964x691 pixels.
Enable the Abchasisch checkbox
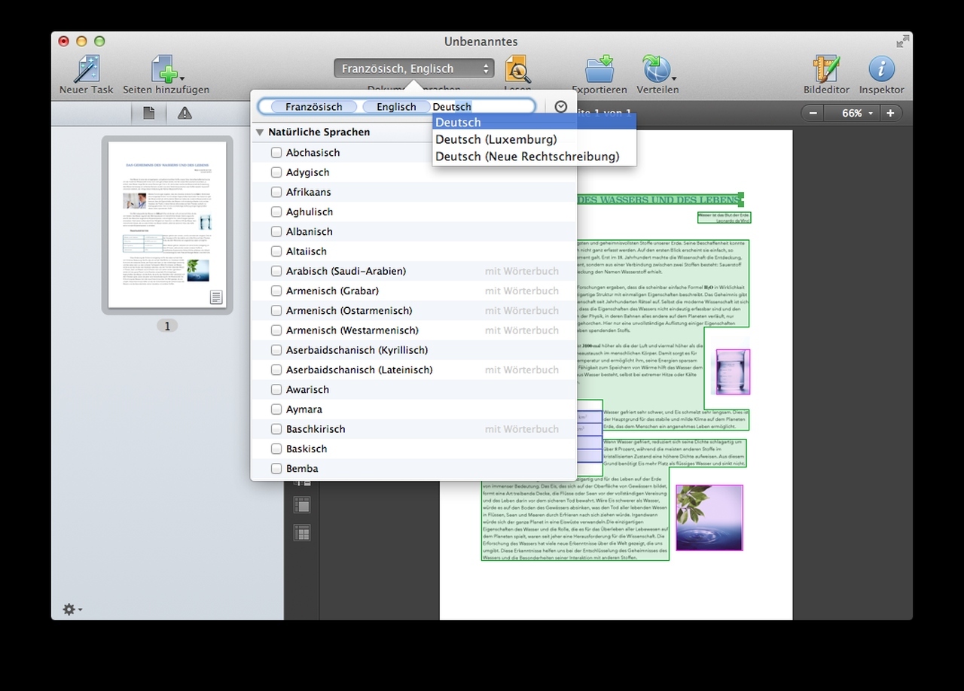[276, 153]
